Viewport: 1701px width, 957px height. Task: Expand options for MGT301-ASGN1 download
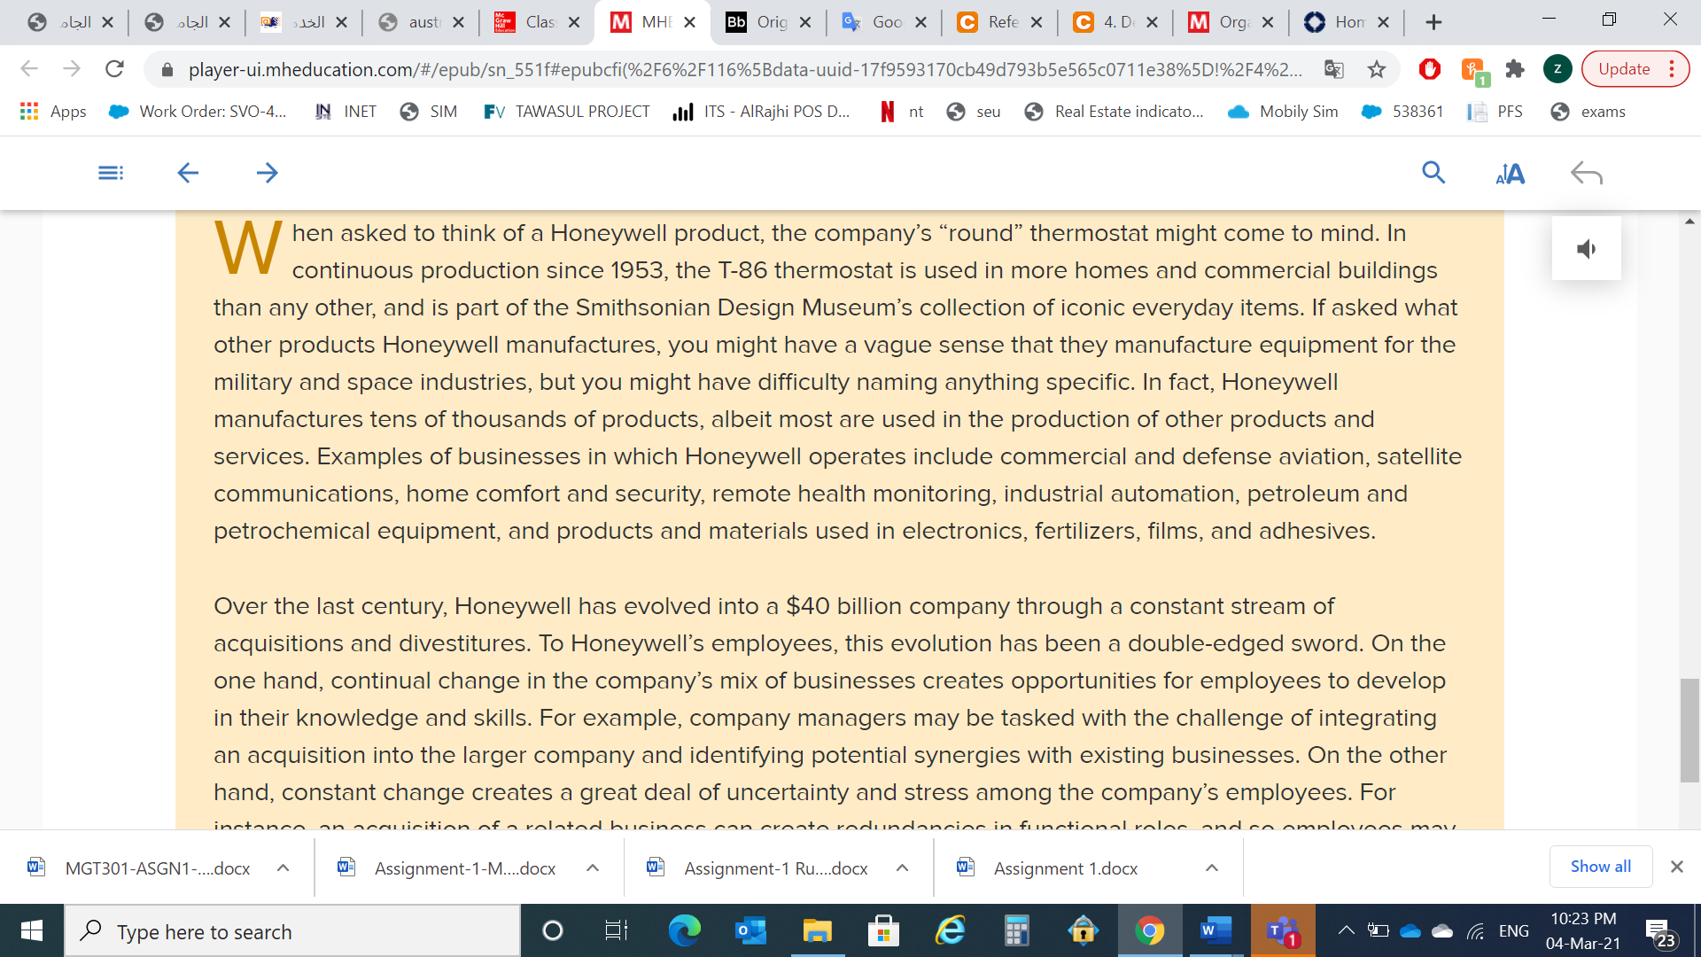[283, 868]
